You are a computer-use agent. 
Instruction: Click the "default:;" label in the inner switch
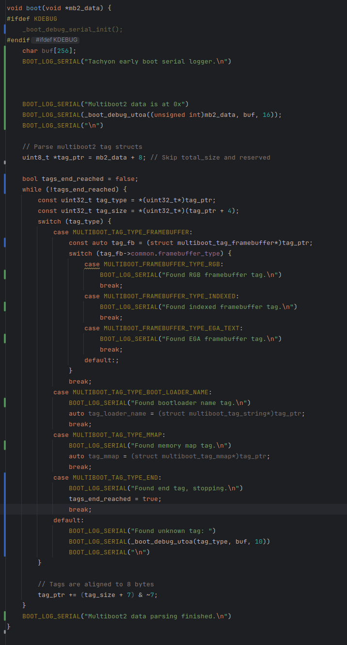pos(102,360)
